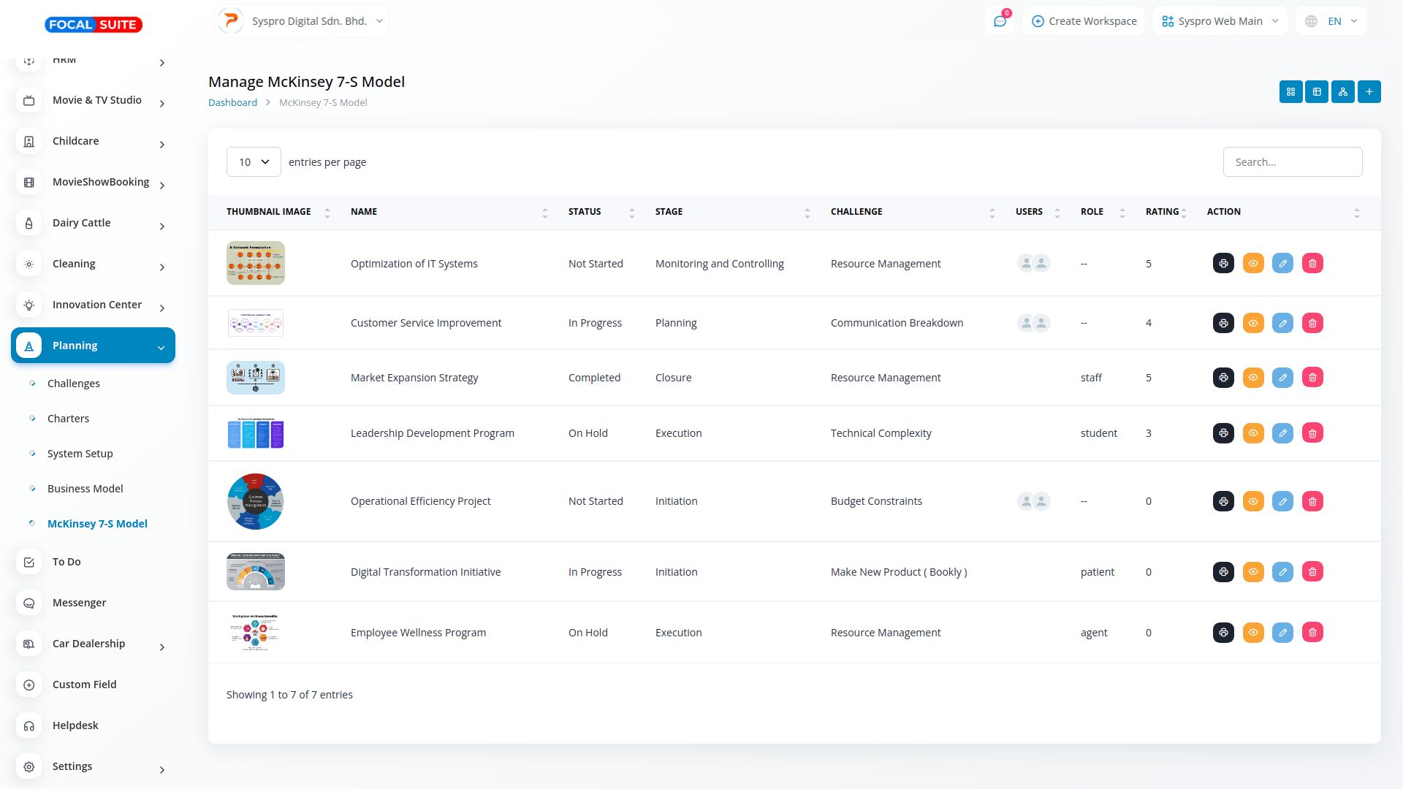Open Syspro Web Main workspace dropdown
This screenshot has width=1403, height=789.
[x=1220, y=21]
